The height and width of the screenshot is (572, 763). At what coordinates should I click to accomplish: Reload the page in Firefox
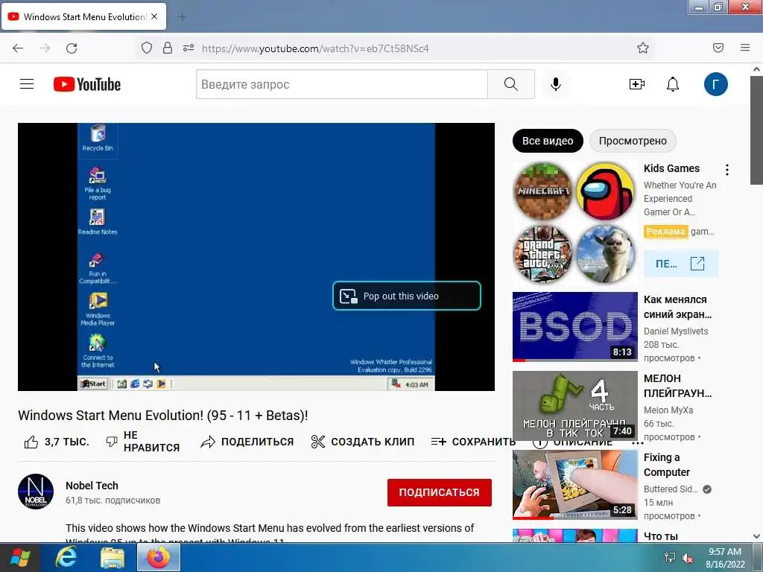coord(72,48)
